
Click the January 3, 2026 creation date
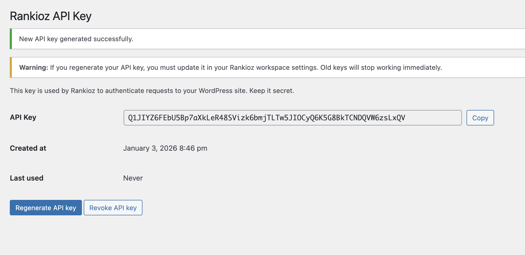tap(165, 148)
